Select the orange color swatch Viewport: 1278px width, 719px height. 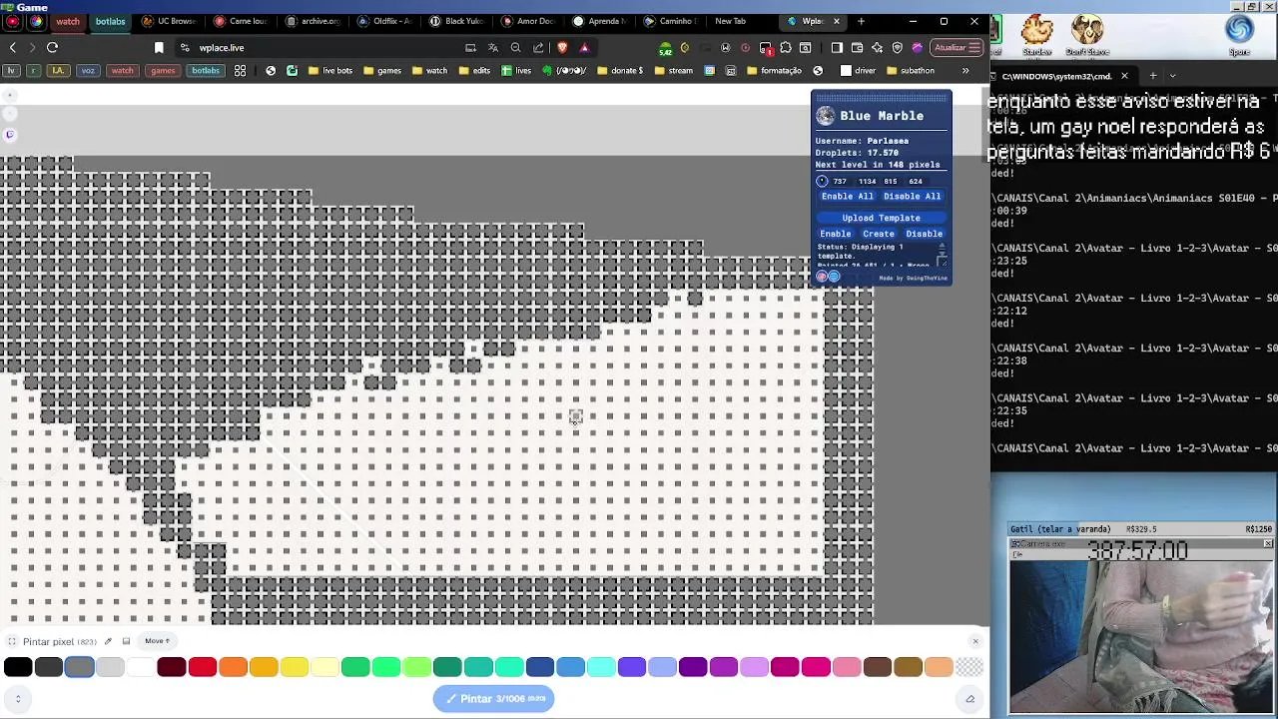[x=233, y=667]
